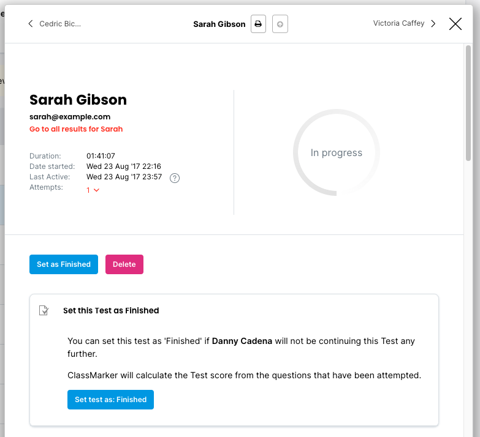Click the document checkmark icon in the panel
Viewport: 480px width, 437px height.
pyautogui.click(x=44, y=310)
